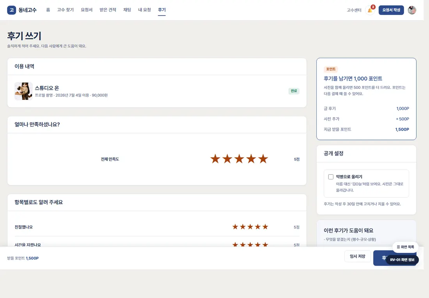Screen dimensions: 429x298
Task: Open the RV-01 화면 정보 badge
Action: click(x=402, y=260)
